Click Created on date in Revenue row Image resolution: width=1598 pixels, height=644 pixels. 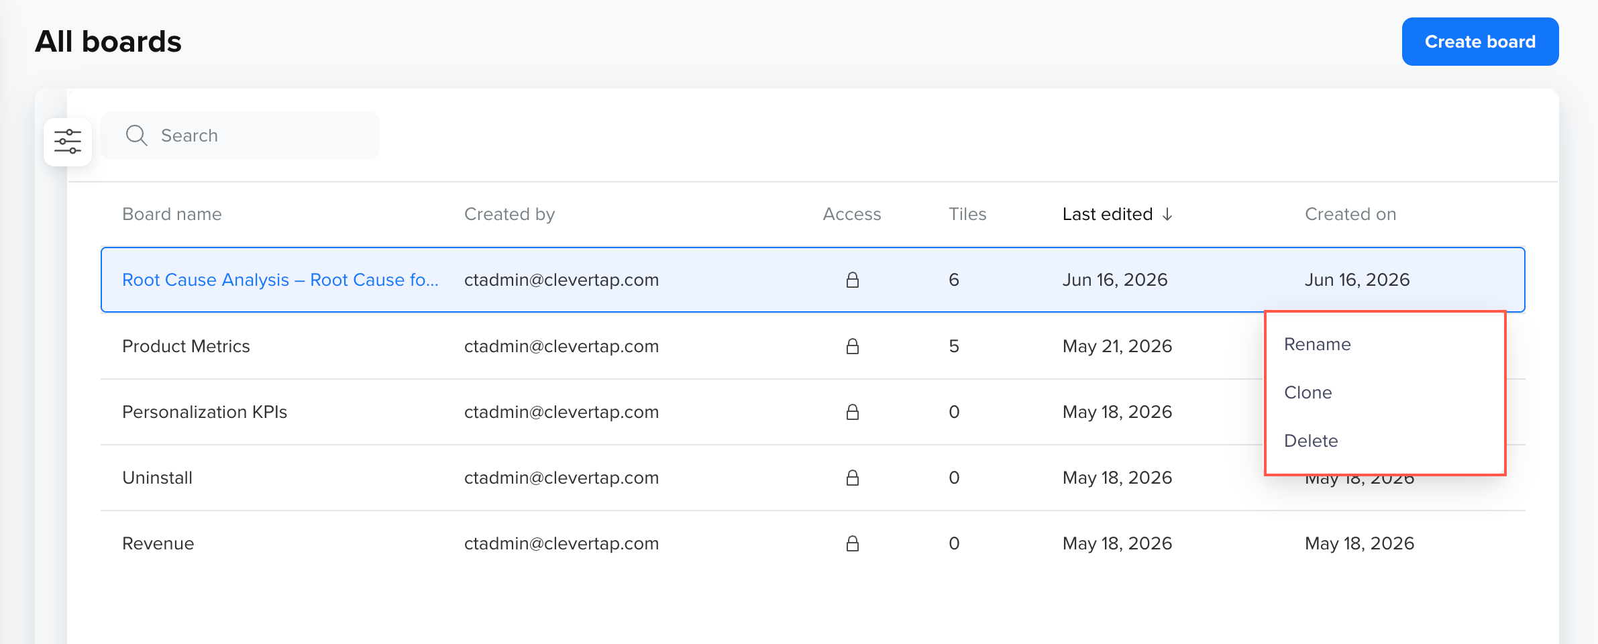(1359, 543)
